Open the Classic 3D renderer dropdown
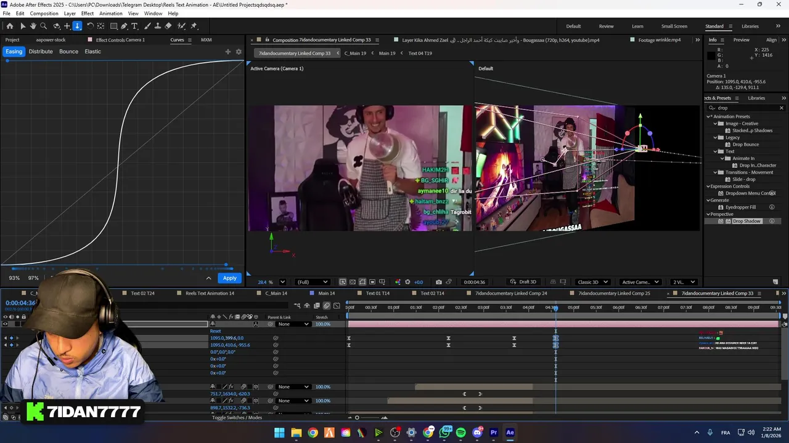The image size is (789, 443). [x=593, y=282]
